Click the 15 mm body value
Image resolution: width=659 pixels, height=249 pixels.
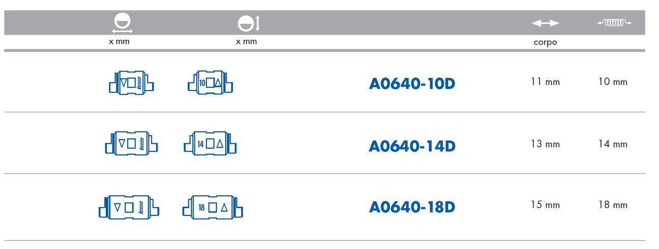coord(545,205)
